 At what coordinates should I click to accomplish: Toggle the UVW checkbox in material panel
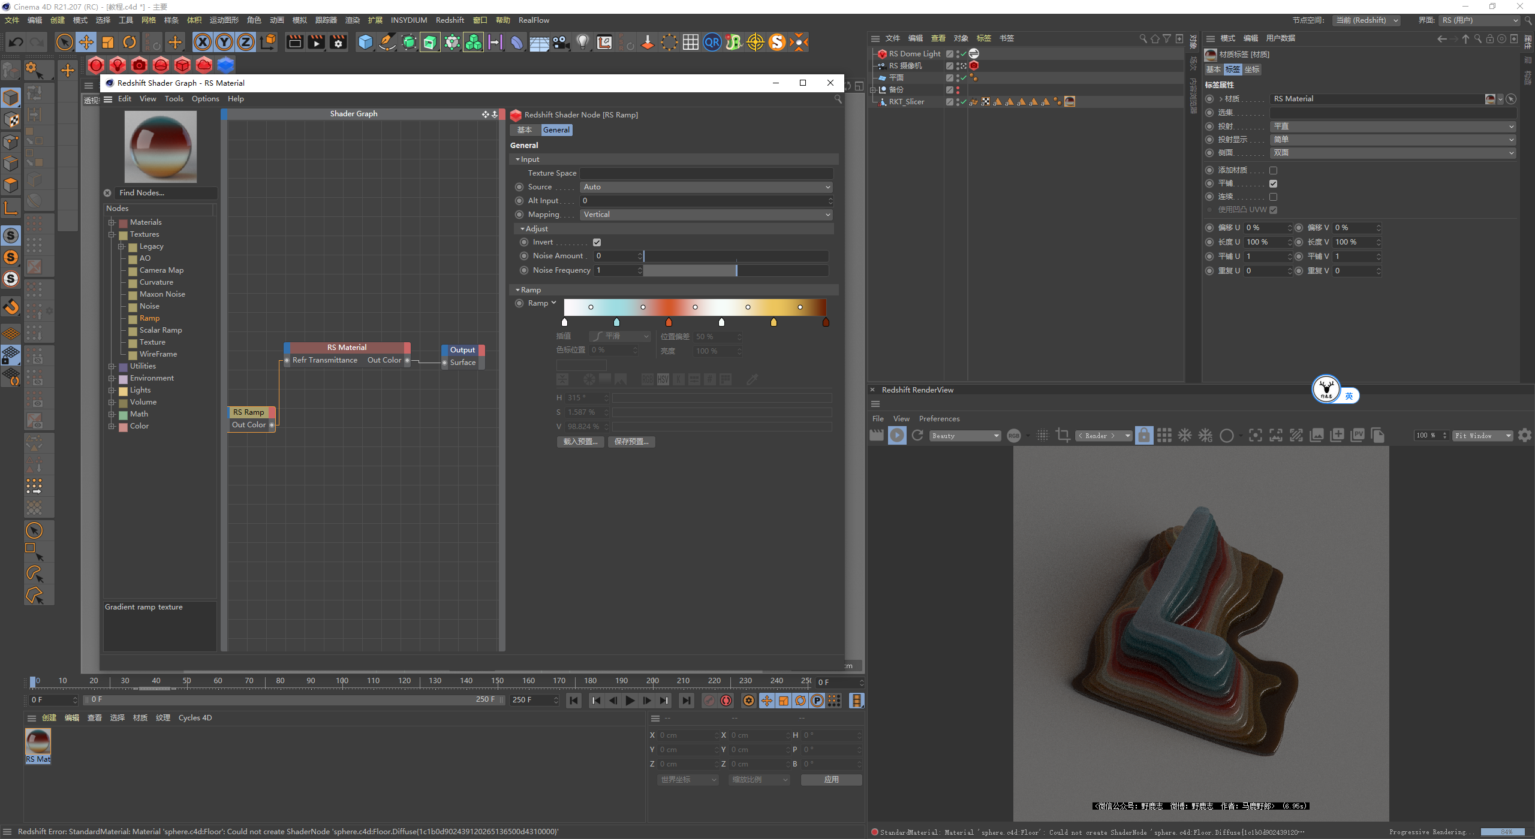[1274, 212]
